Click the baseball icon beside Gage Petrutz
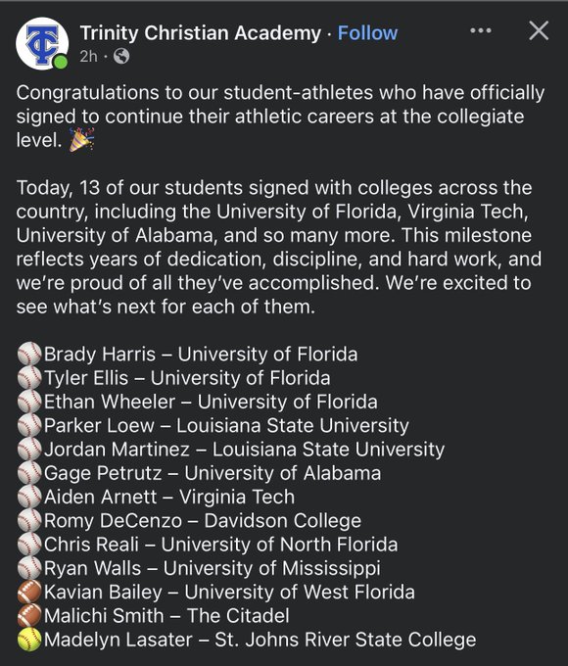This screenshot has width=568, height=666. click(29, 473)
